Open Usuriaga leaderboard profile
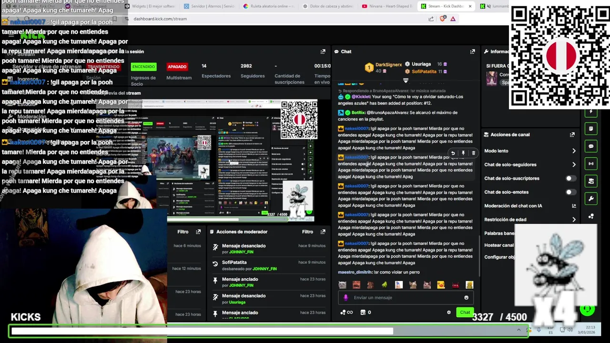Screen dimensions: 610x343 [421, 64]
